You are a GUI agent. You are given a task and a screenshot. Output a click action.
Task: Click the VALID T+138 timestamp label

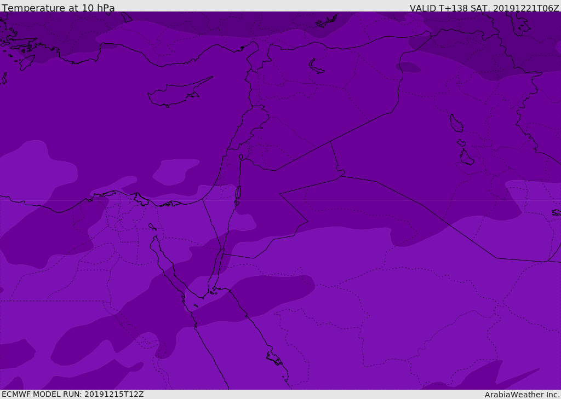(484, 8)
